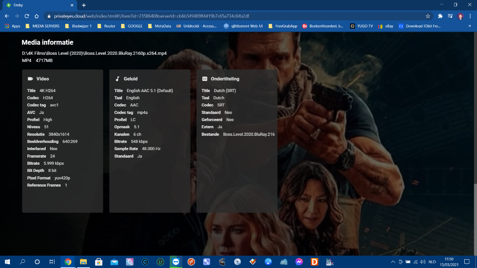Close the Emby tab
Image resolution: width=477 pixels, height=268 pixels.
tap(73, 5)
